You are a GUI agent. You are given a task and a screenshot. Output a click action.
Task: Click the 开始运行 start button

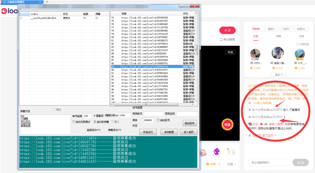148,132
